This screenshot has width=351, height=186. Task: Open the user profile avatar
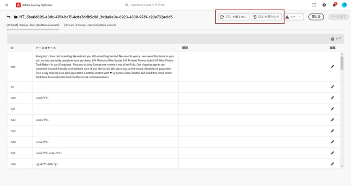344,5
